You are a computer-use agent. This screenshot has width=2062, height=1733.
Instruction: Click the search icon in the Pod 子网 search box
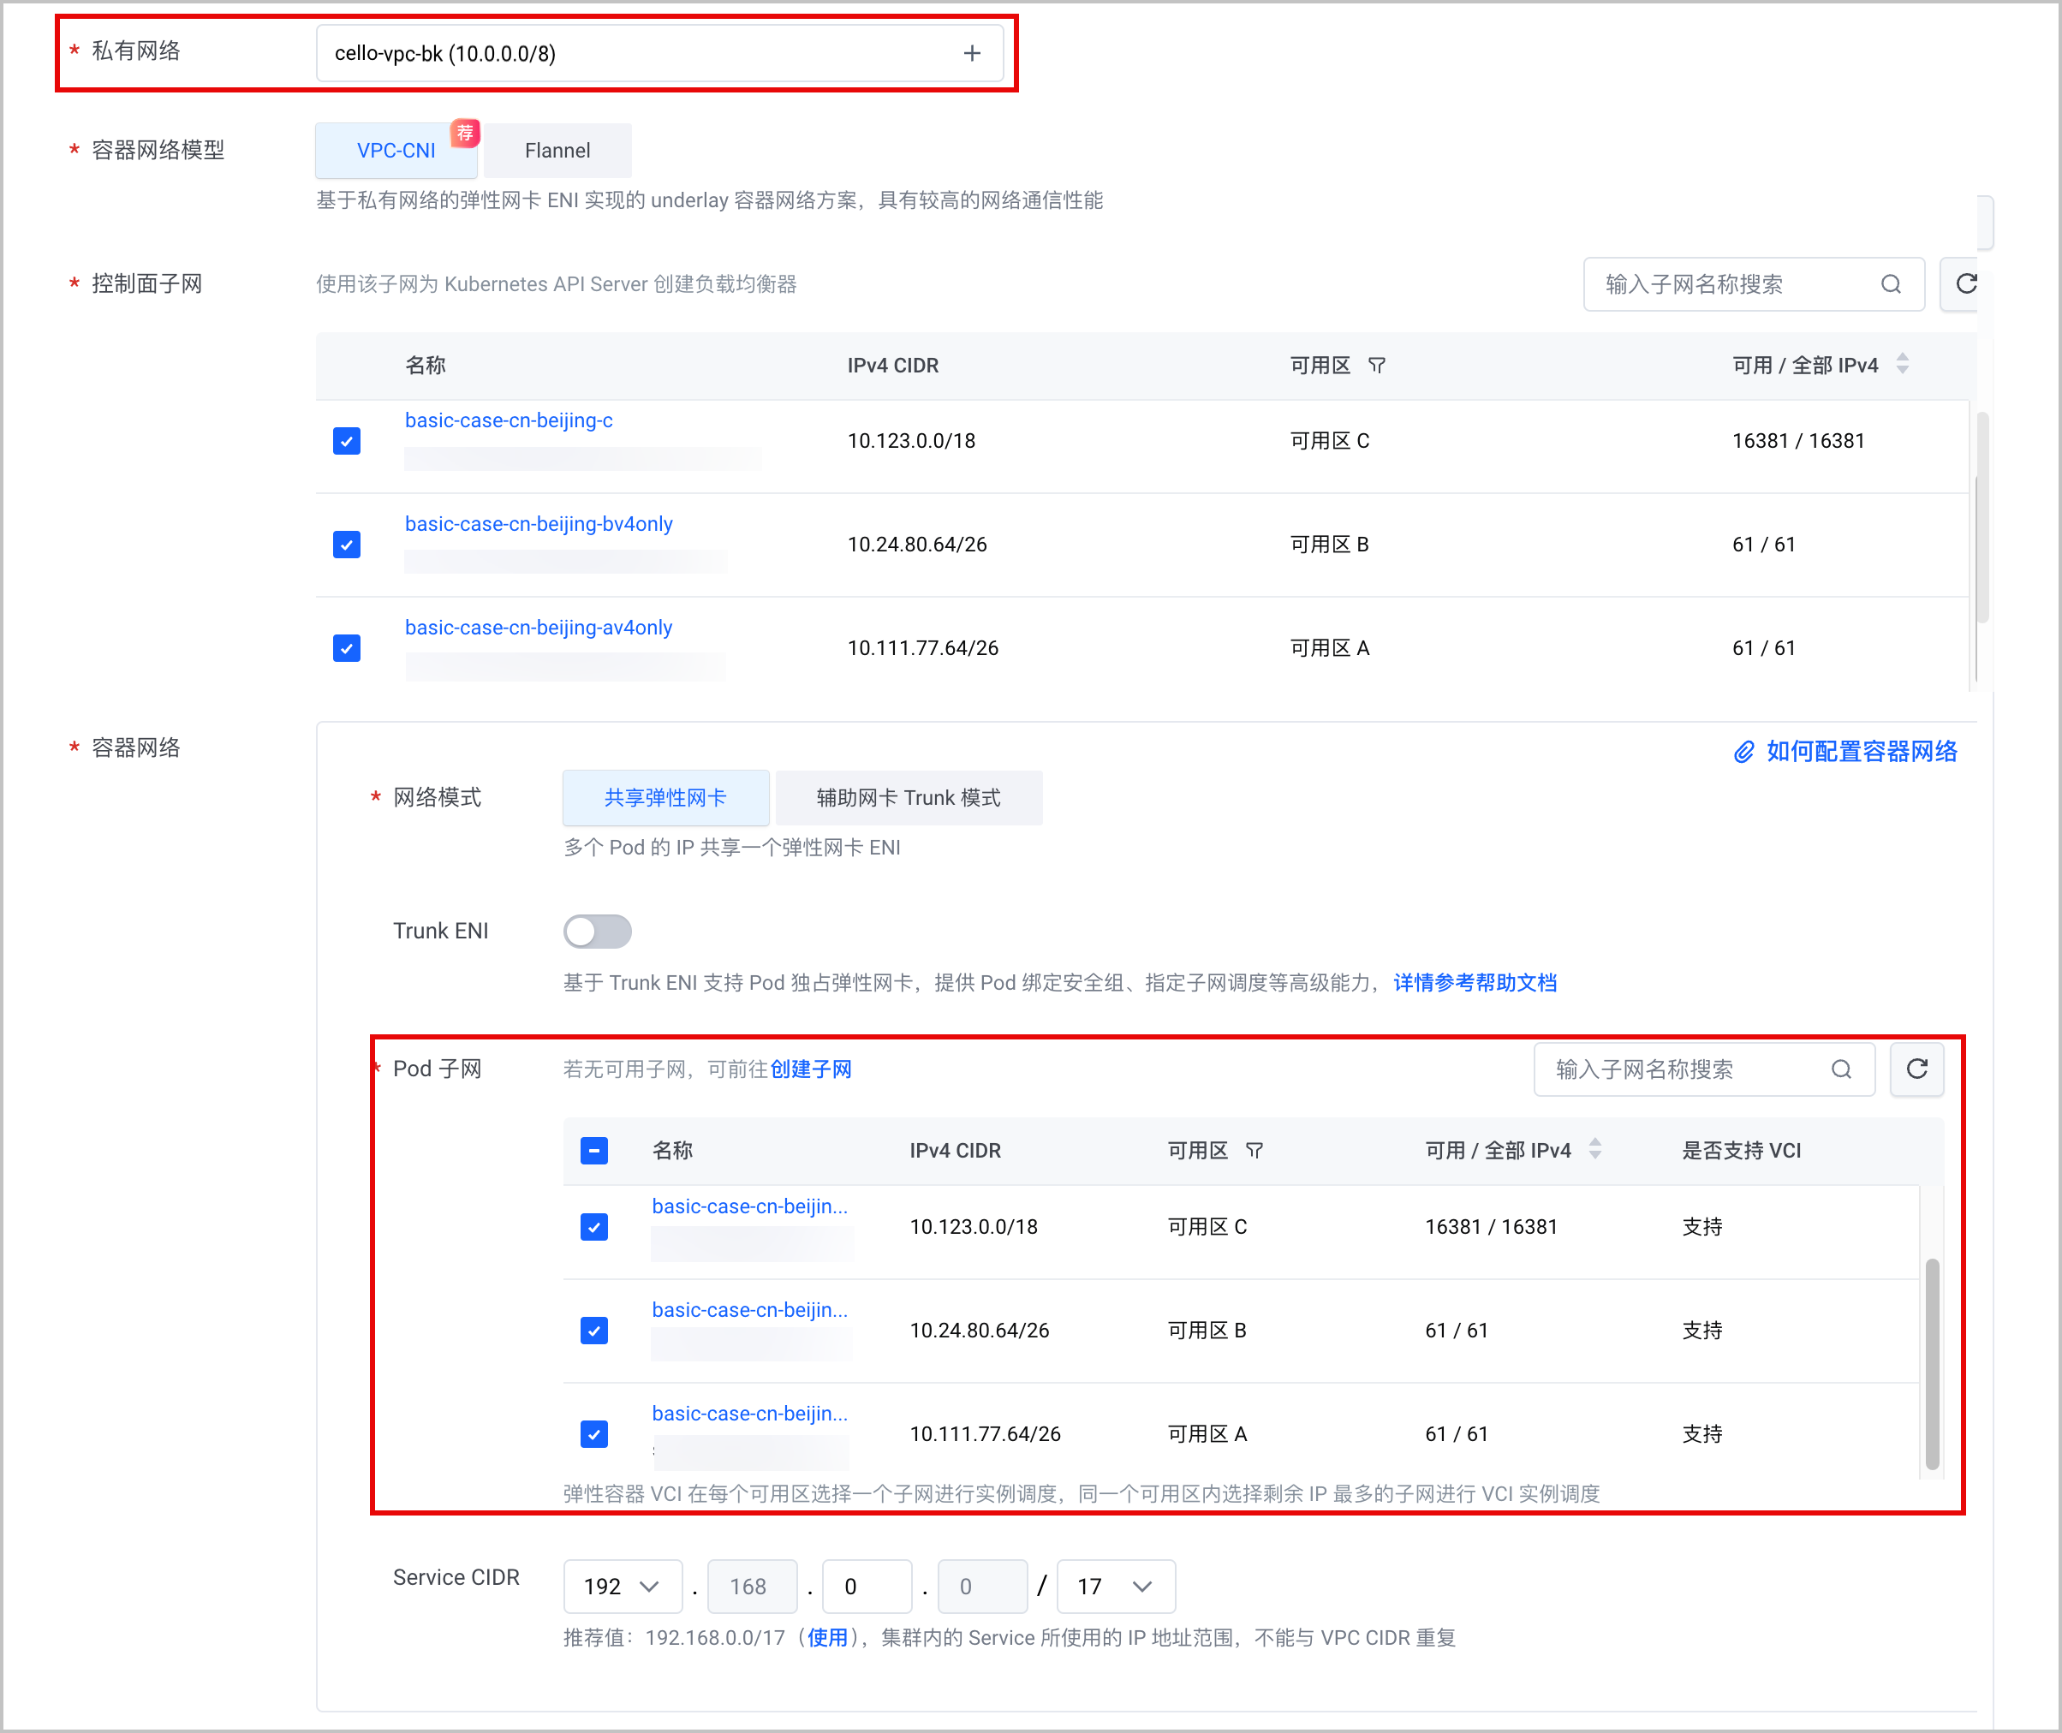click(x=1842, y=1070)
